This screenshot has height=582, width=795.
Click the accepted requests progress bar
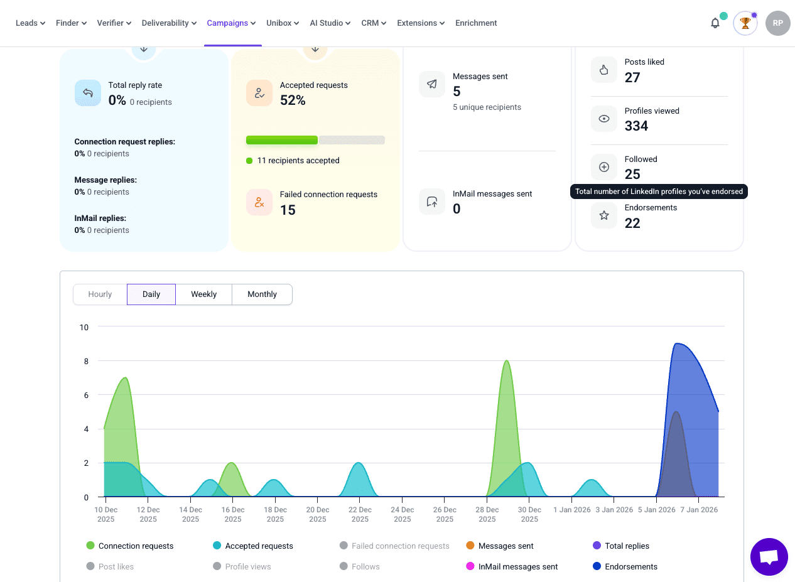coord(315,140)
